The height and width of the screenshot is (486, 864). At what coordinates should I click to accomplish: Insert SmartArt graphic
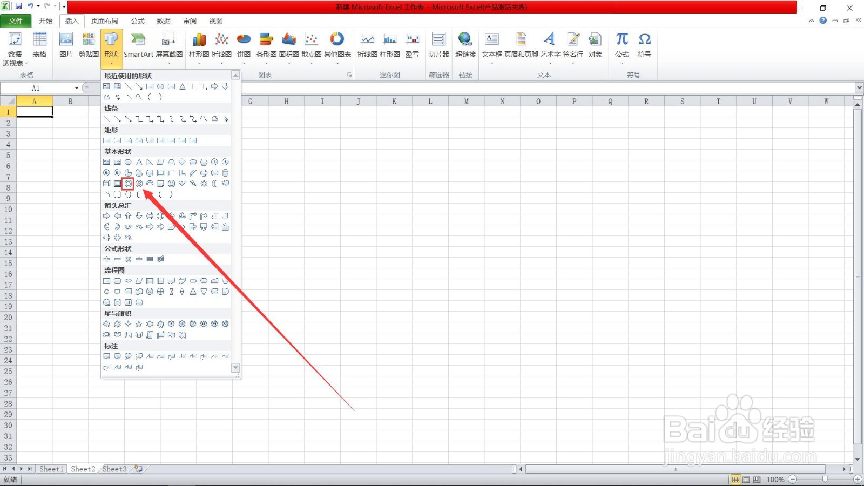(x=138, y=45)
